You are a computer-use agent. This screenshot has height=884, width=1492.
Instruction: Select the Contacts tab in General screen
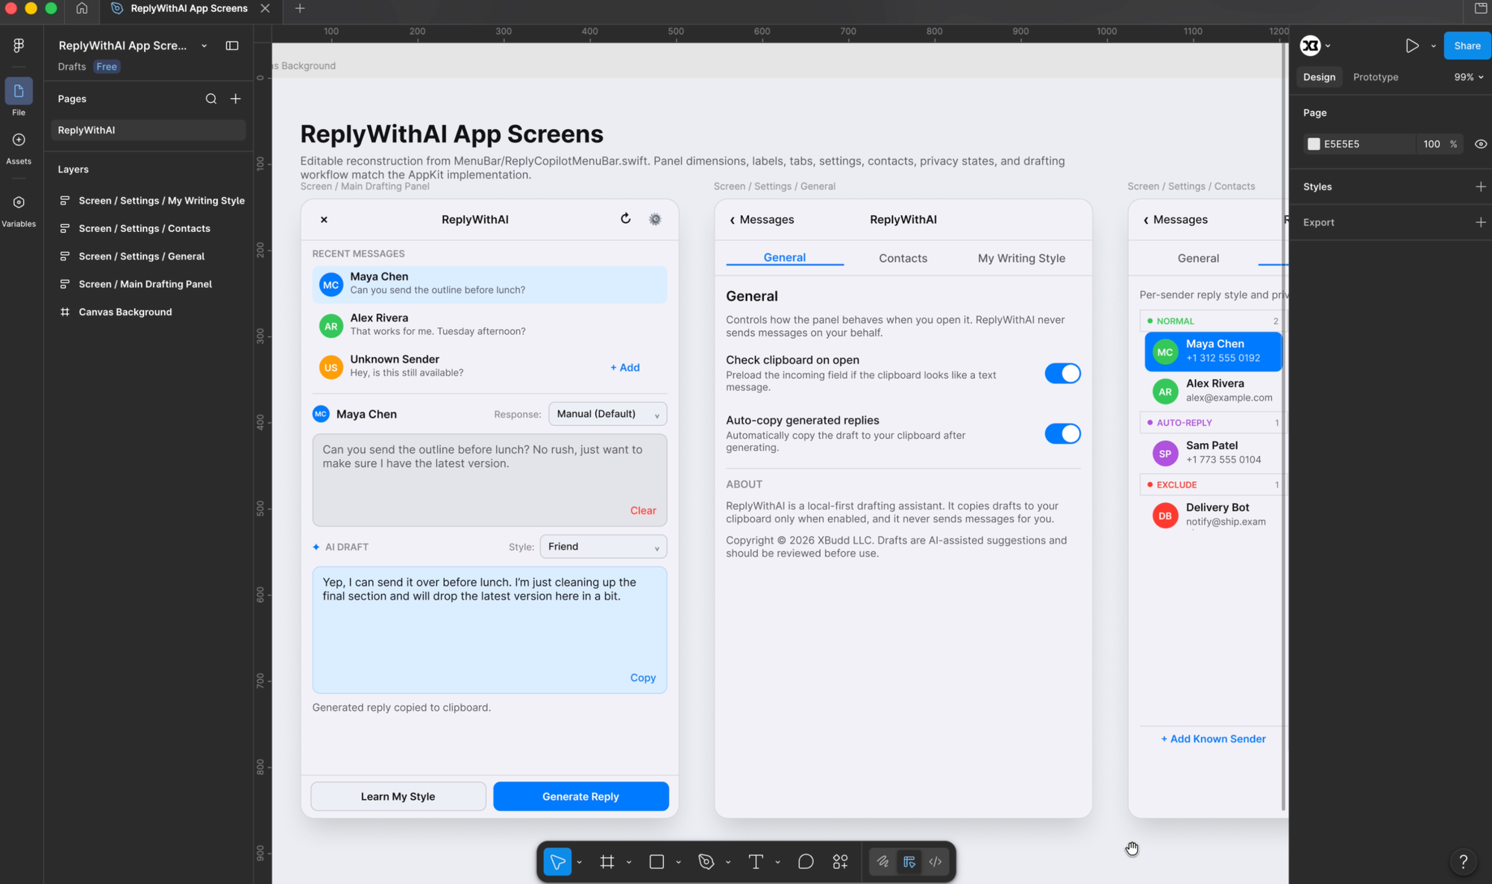coord(903,258)
